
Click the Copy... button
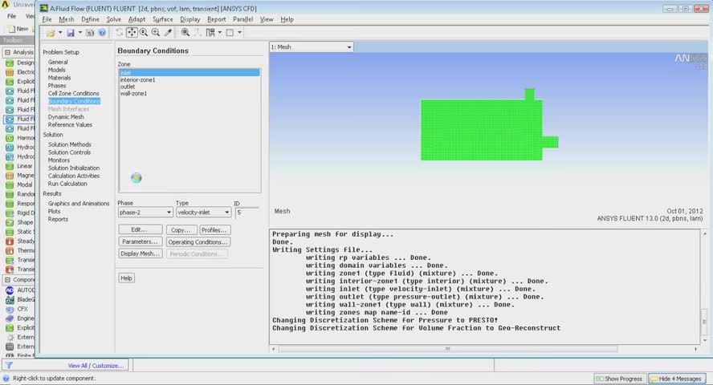[181, 229]
